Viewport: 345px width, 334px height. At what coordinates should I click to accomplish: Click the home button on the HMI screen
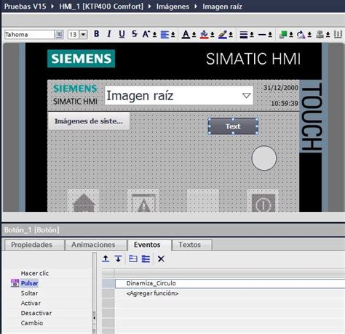coord(84,201)
